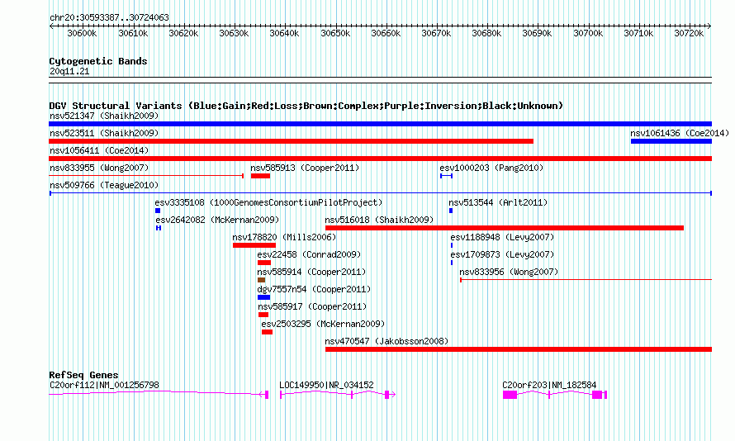735x441 pixels.
Task: Click the nsv585913 (Cooper2011) label
Action: (x=305, y=168)
